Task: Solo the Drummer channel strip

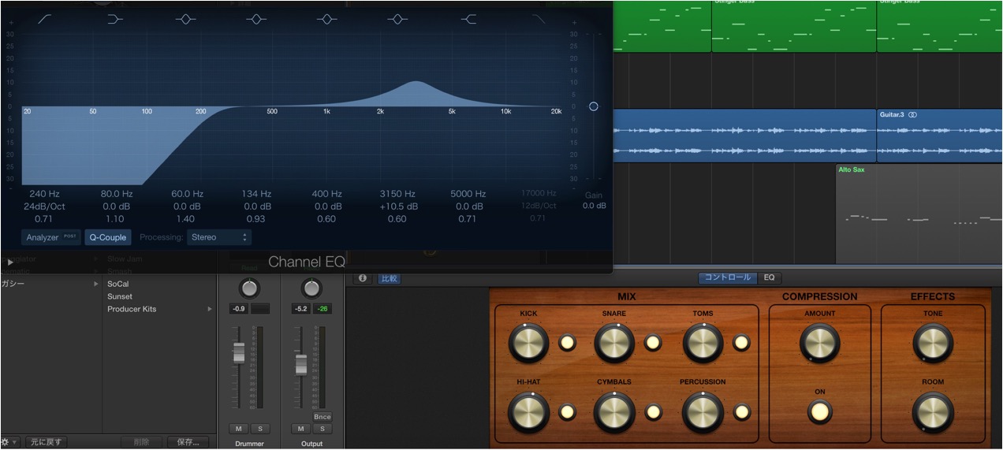Action: 259,429
